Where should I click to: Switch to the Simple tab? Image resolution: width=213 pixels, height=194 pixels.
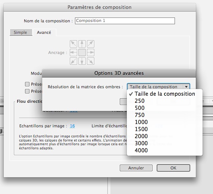21,32
